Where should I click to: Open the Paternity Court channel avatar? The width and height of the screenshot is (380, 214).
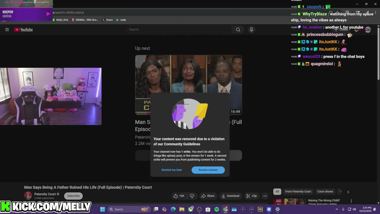click(28, 196)
